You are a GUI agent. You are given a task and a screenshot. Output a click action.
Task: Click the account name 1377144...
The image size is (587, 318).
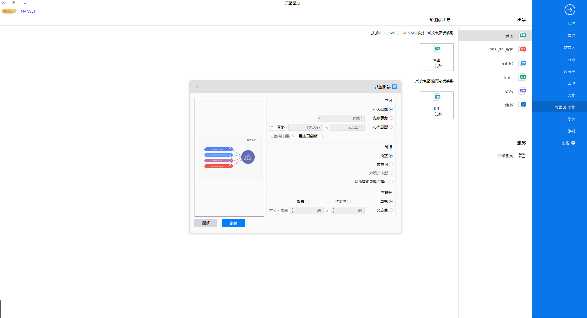click(x=26, y=11)
